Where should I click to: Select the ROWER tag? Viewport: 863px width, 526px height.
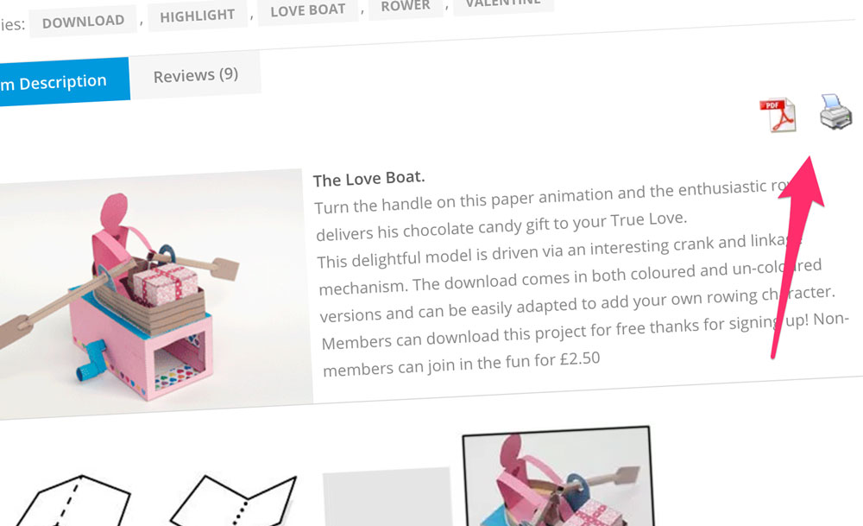coord(406,7)
